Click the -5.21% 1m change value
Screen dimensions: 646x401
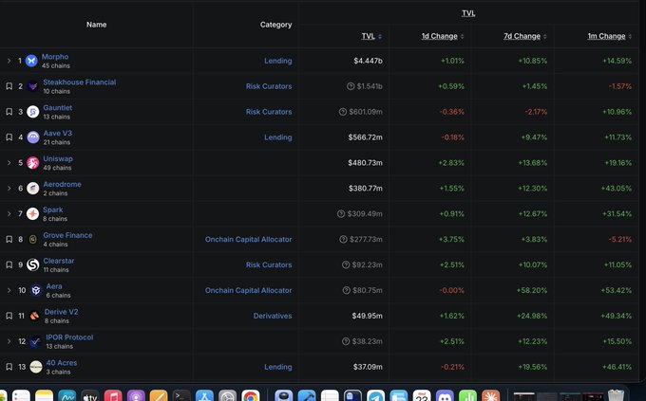tap(620, 239)
